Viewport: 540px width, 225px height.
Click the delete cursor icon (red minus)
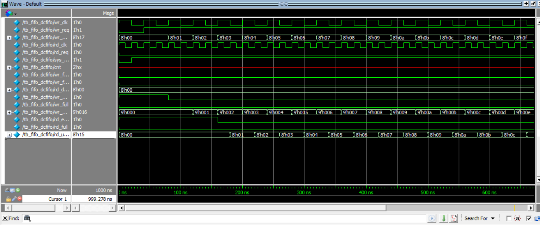19,199
